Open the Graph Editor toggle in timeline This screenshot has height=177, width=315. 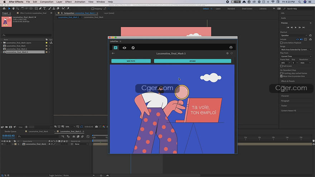click(x=88, y=137)
